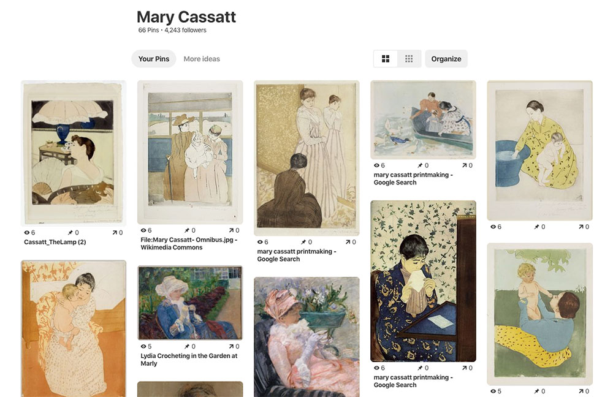Image resolution: width=613 pixels, height=397 pixels.
Task: Open File:Mary Cassatt- Omnibus.jpg pin link
Action: click(188, 243)
